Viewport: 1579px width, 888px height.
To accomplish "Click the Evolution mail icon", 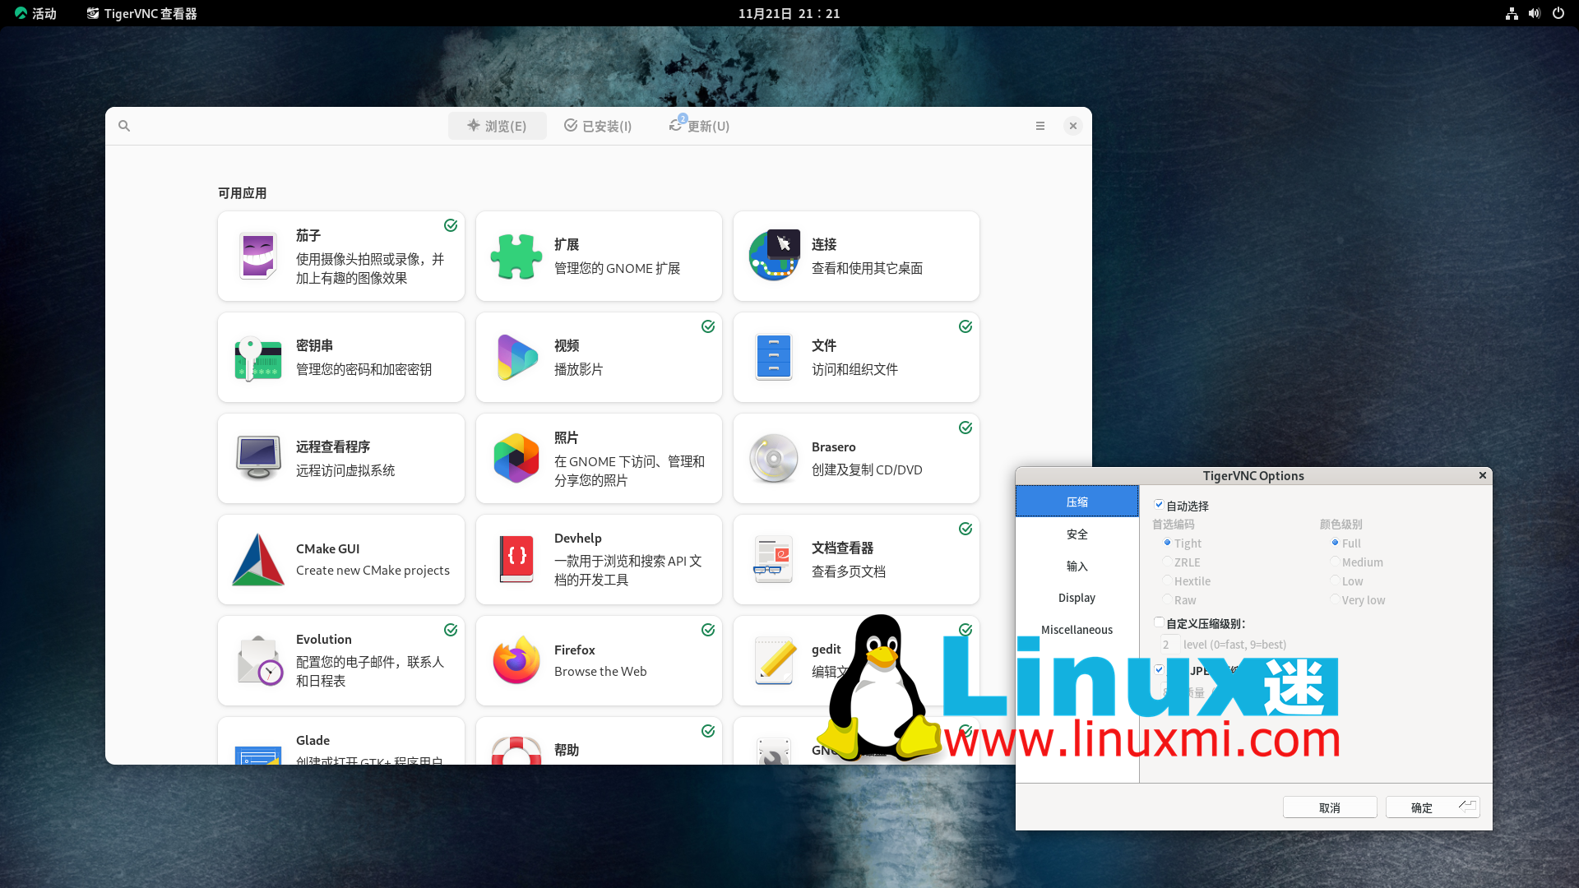I will pyautogui.click(x=260, y=661).
